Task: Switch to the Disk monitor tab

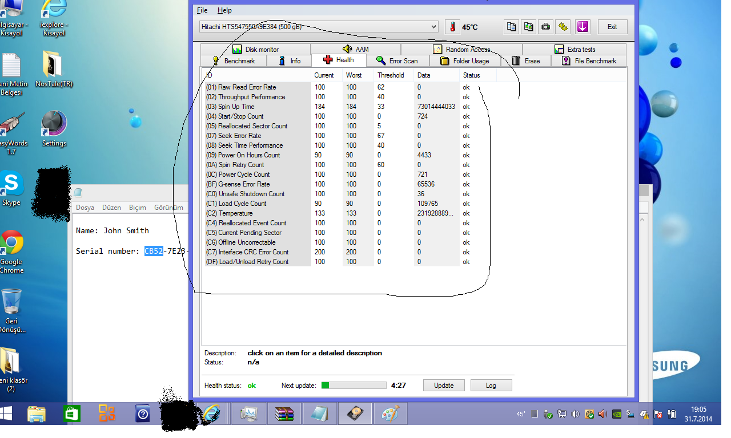Action: tap(255, 50)
